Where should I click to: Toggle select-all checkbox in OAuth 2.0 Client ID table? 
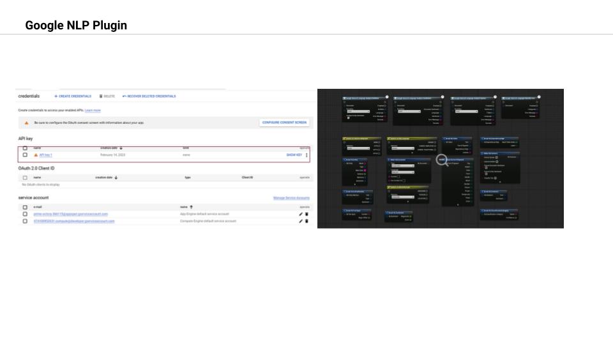pos(25,178)
